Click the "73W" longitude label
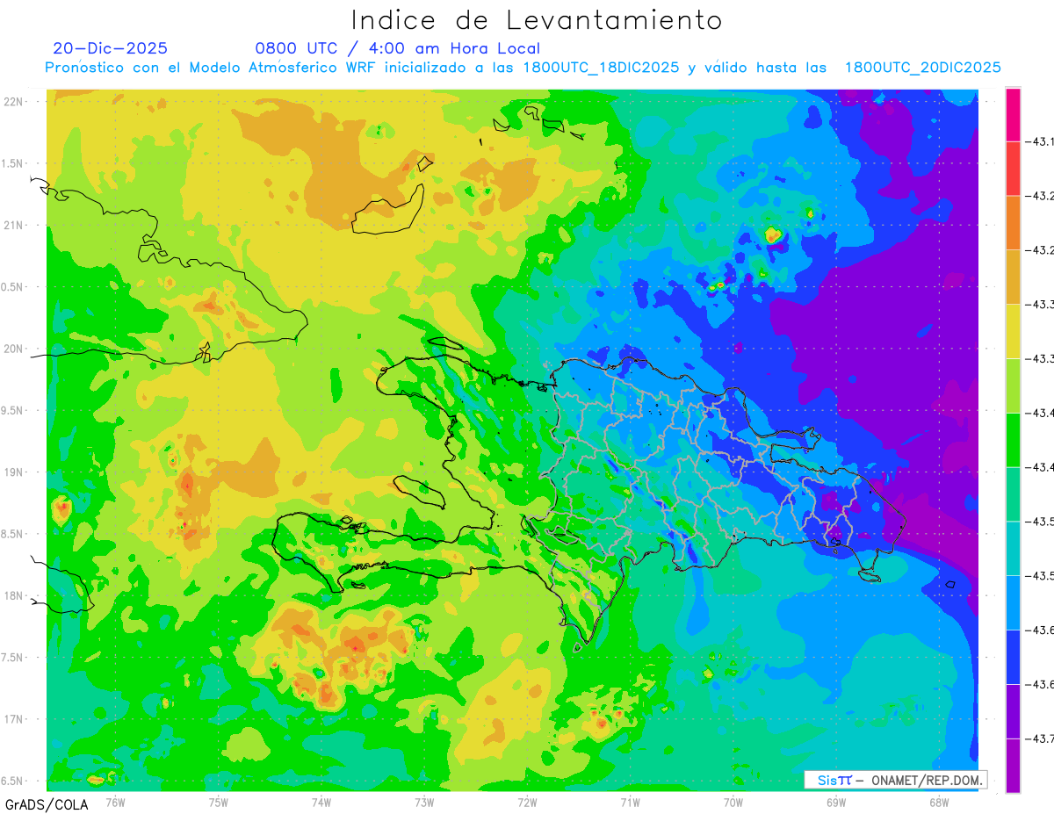Image resolution: width=1054 pixels, height=814 pixels. pos(424,802)
